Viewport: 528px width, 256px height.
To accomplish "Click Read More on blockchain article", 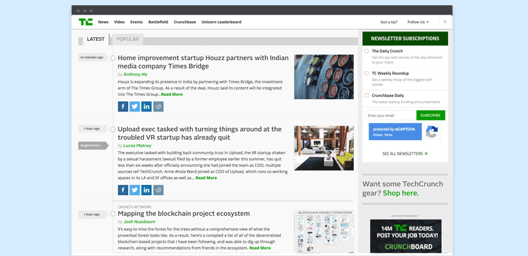I will (260, 248).
